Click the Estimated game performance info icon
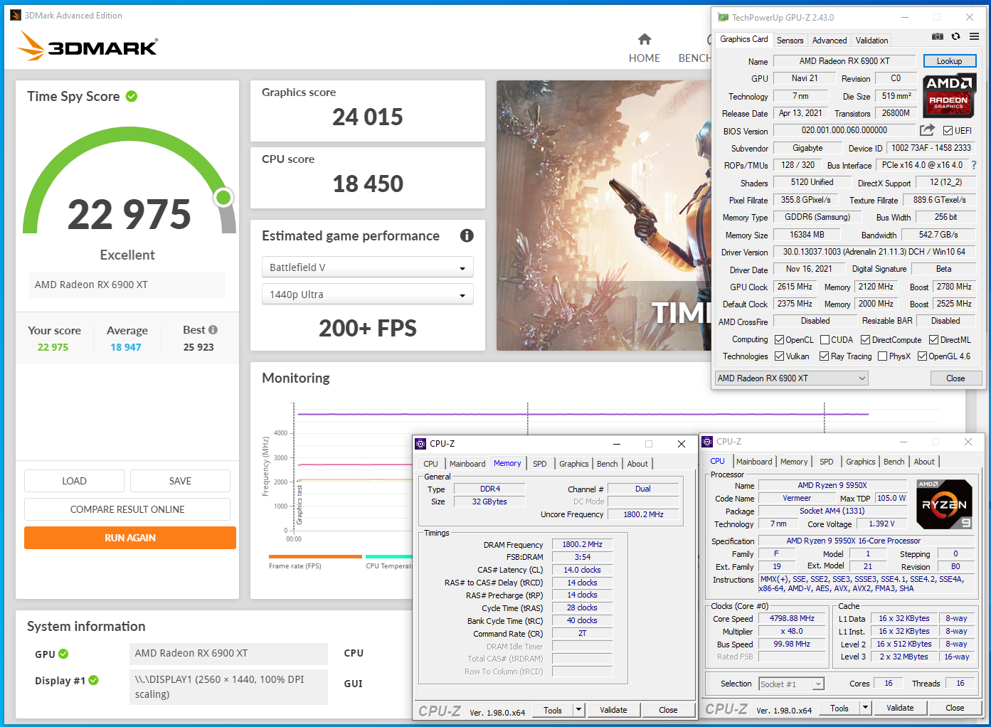This screenshot has height=727, width=991. click(467, 235)
